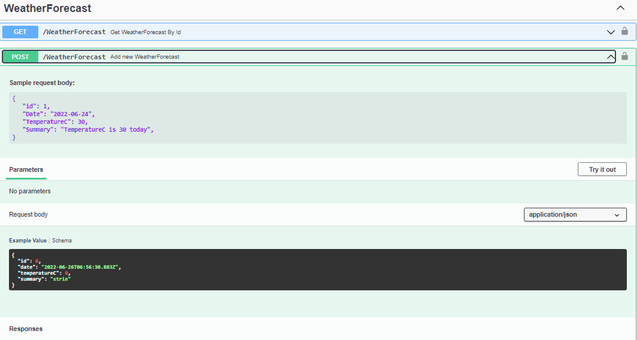
Task: Click the Responses section heading
Action: (x=26, y=329)
